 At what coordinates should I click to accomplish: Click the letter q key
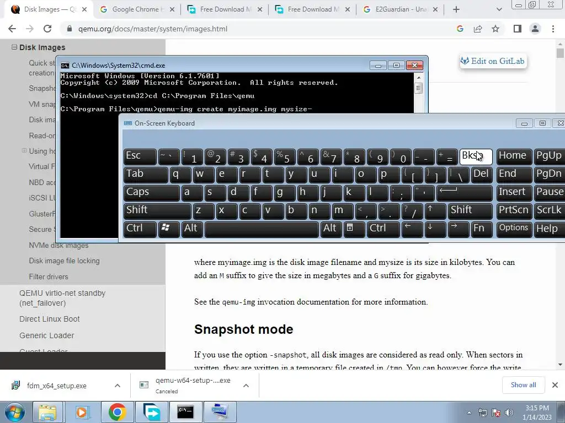click(x=180, y=175)
